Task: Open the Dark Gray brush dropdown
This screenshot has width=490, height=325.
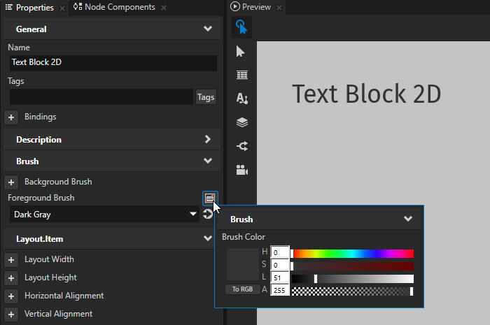Action: [193, 215]
